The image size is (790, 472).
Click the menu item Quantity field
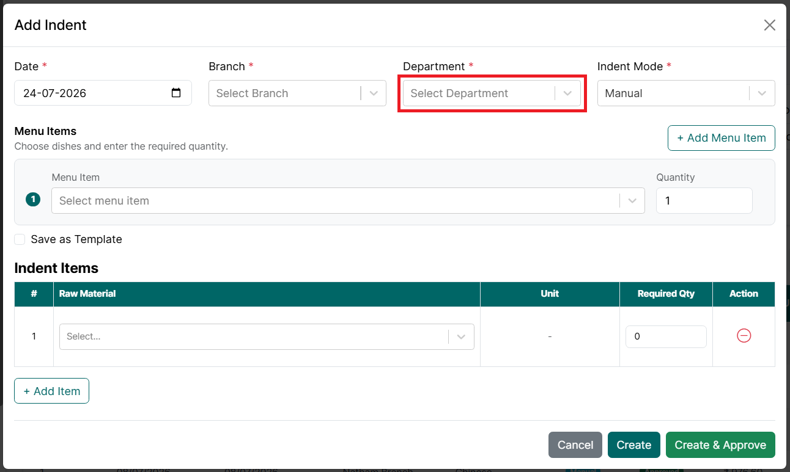(704, 200)
